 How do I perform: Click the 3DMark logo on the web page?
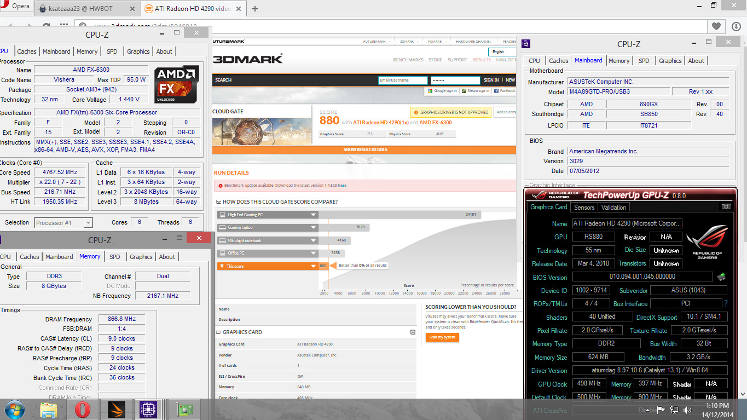248,59
